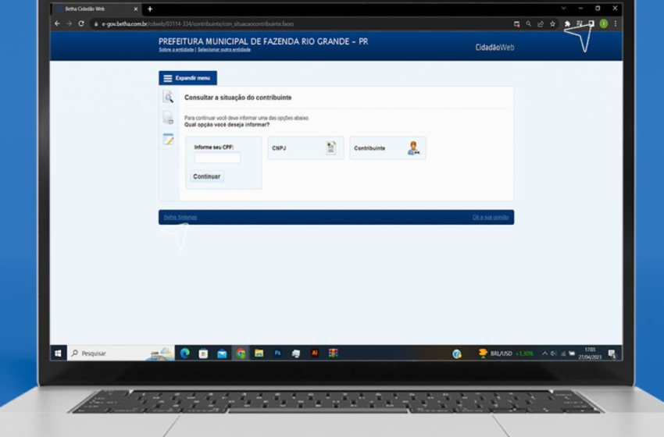The width and height of the screenshot is (664, 437).
Task: Bookmark this page with the star icon
Action: pos(552,24)
